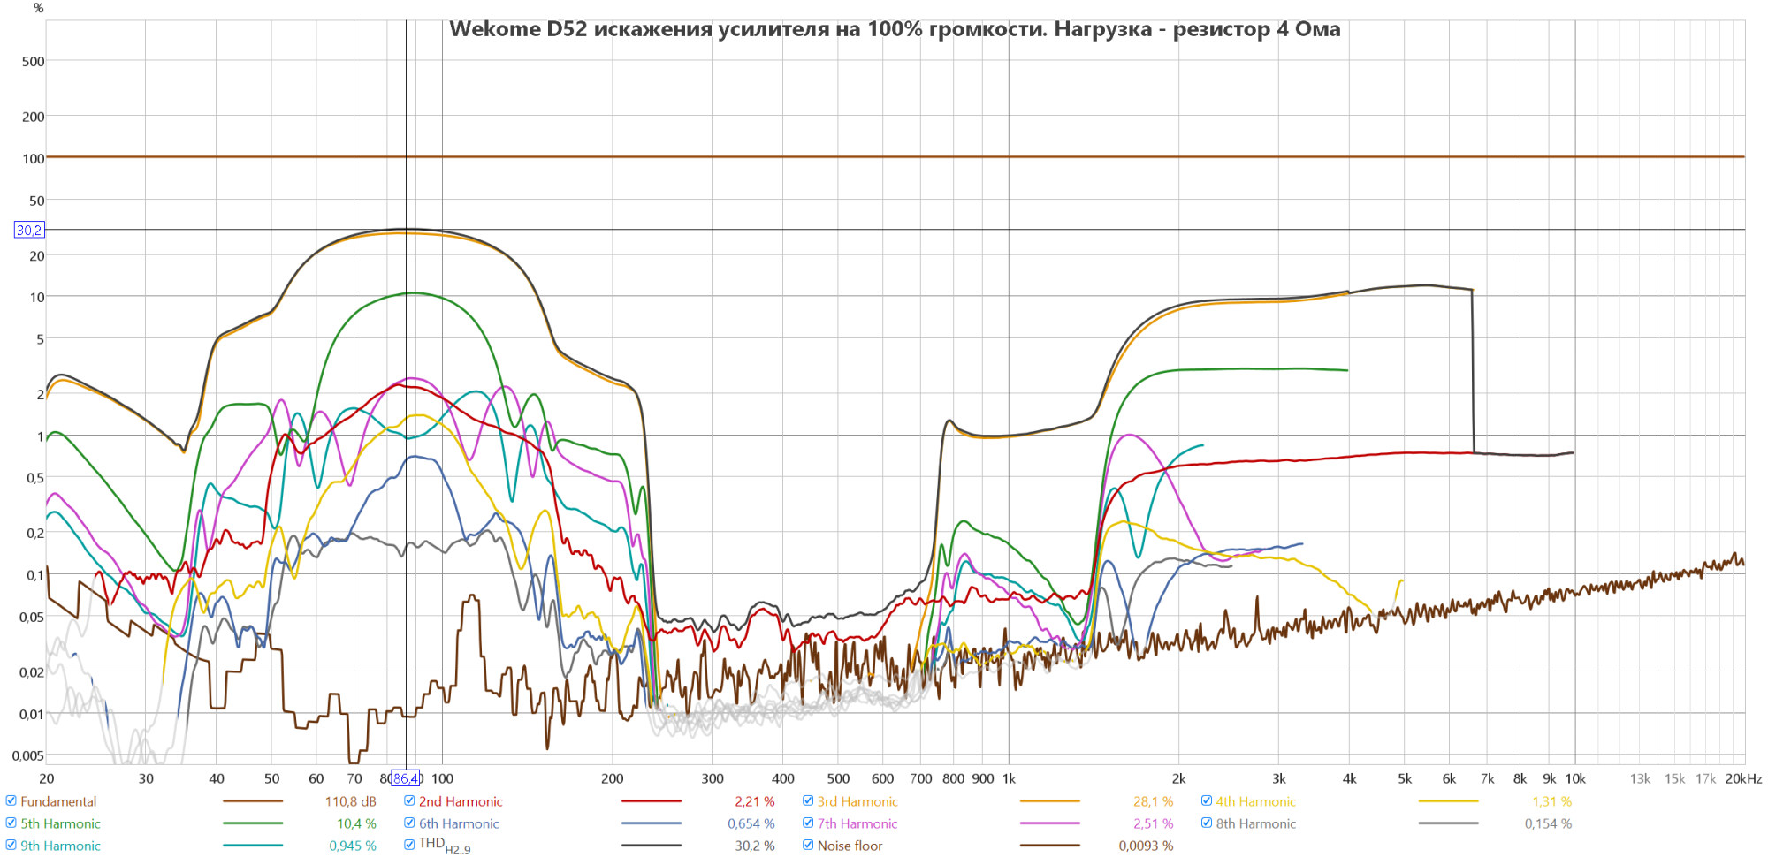This screenshot has width=1768, height=857.
Task: Uncheck the Fundamental trace checkbox
Action: click(x=11, y=800)
